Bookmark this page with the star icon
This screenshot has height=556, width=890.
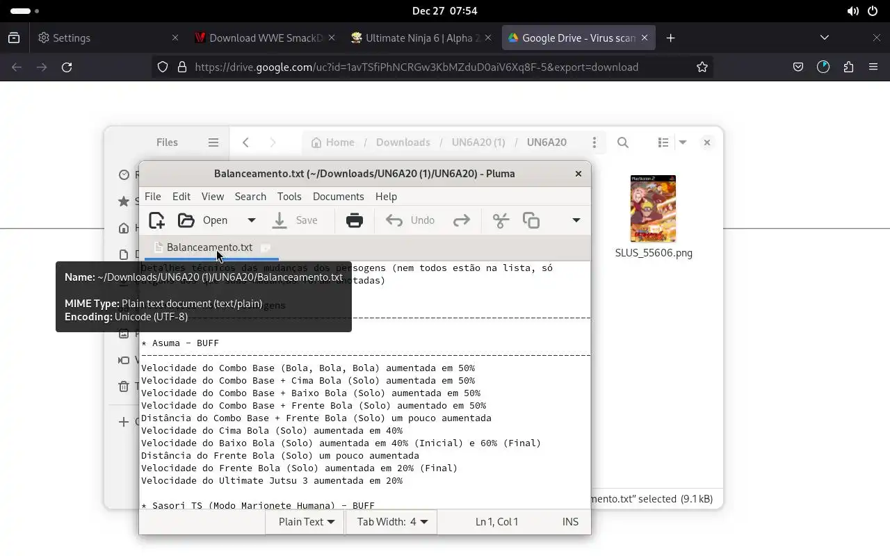702,67
